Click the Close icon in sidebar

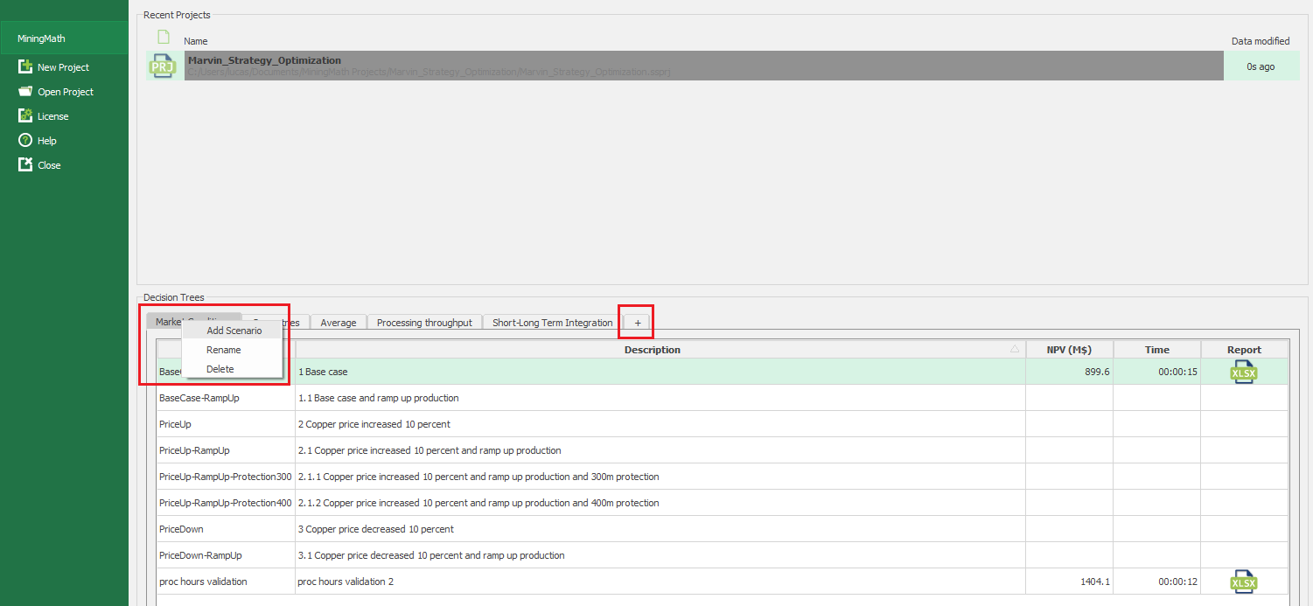25,165
